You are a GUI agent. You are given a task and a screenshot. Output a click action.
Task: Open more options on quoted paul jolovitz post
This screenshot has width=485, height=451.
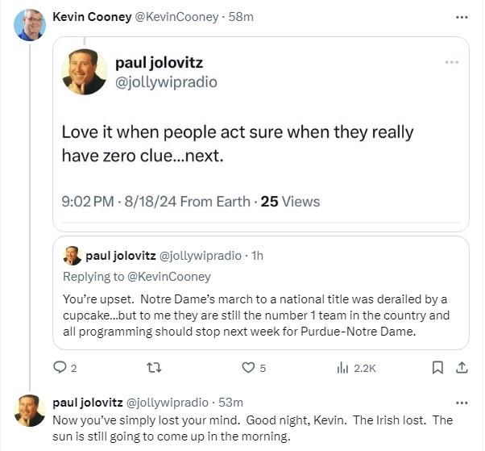(x=453, y=62)
